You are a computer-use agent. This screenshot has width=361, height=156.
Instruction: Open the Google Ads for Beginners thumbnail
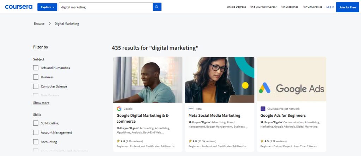(x=292, y=79)
